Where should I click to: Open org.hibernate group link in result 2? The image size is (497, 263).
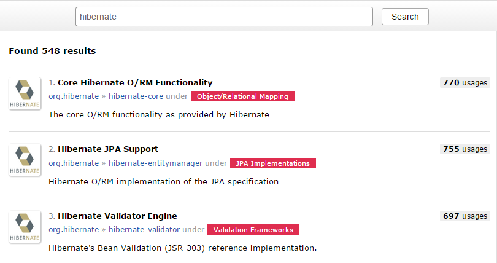[74, 163]
